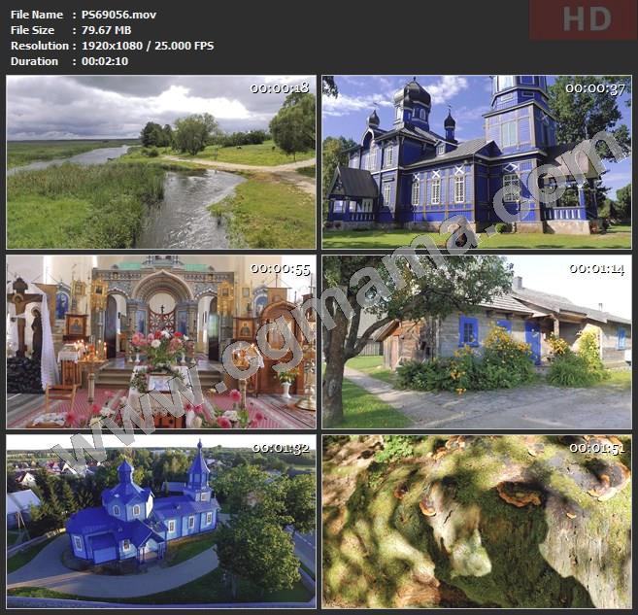This screenshot has width=638, height=615.
Task: Click the HD badge in the header
Action: (x=584, y=19)
